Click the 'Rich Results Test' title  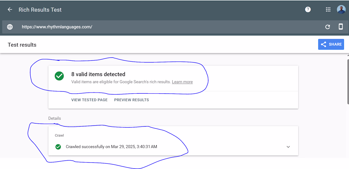pos(40,10)
